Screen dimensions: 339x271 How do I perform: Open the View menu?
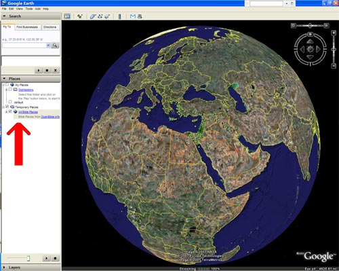tap(20, 9)
